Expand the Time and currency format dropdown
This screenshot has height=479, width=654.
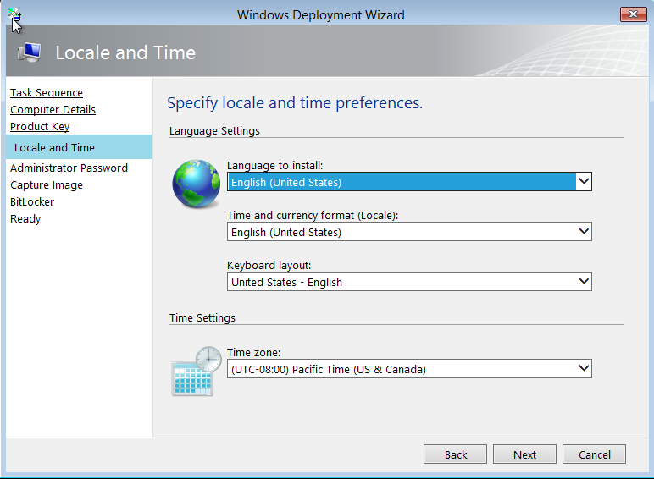[x=409, y=232]
